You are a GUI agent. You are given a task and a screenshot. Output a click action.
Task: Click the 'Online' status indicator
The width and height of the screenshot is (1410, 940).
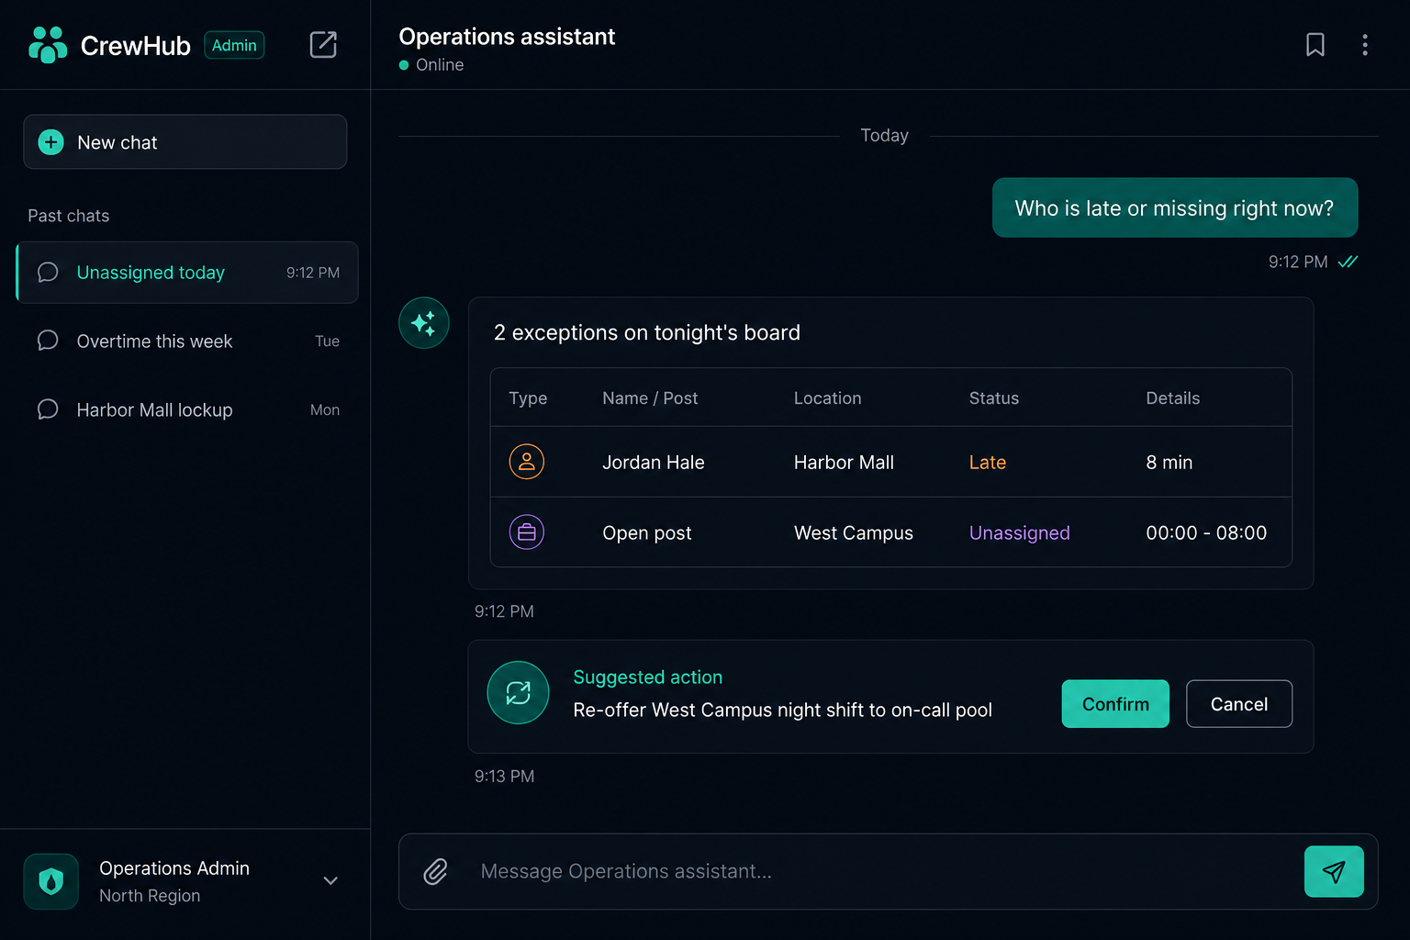pos(431,65)
